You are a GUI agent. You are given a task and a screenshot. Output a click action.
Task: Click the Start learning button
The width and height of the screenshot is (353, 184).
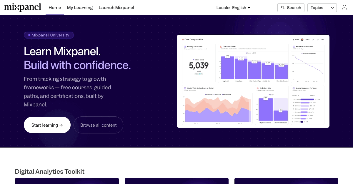47,125
